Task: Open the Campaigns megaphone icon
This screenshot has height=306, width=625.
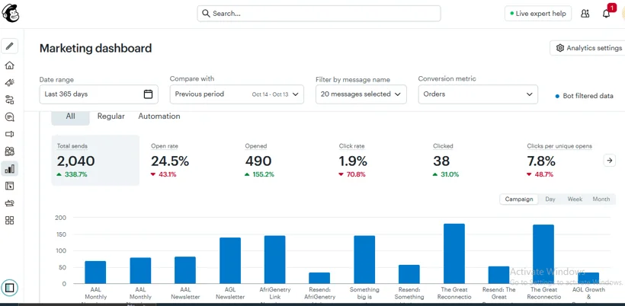Action: [x=10, y=82]
